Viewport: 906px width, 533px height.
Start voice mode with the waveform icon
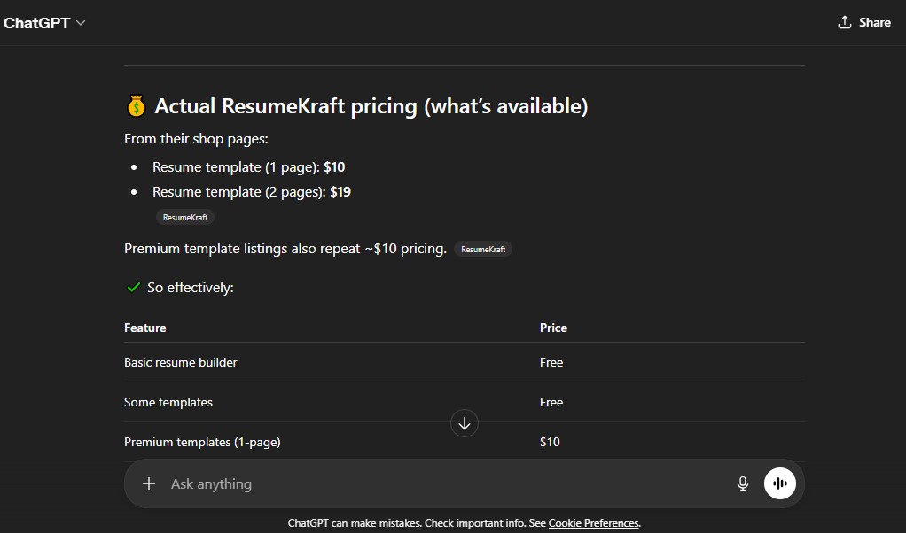(779, 483)
